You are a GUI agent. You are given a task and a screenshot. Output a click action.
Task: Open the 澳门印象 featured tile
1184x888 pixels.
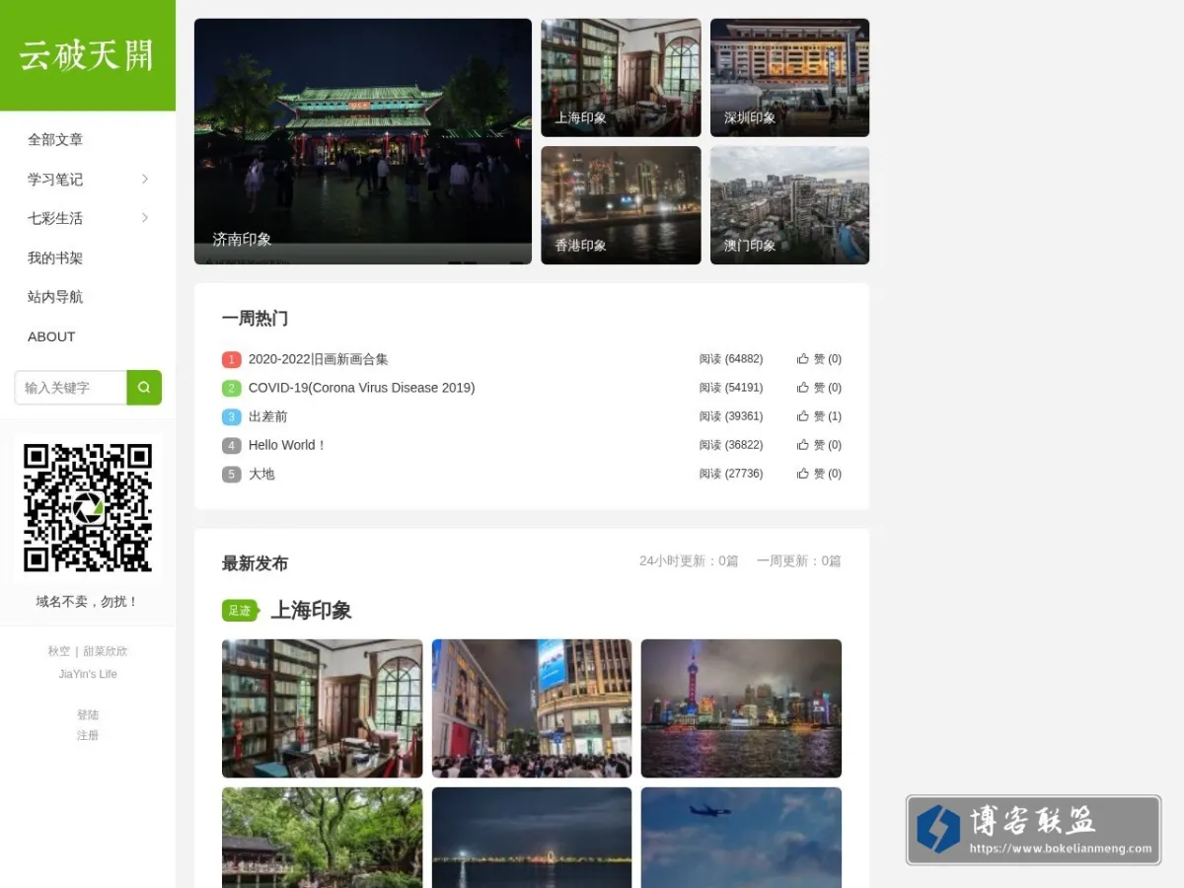(790, 205)
